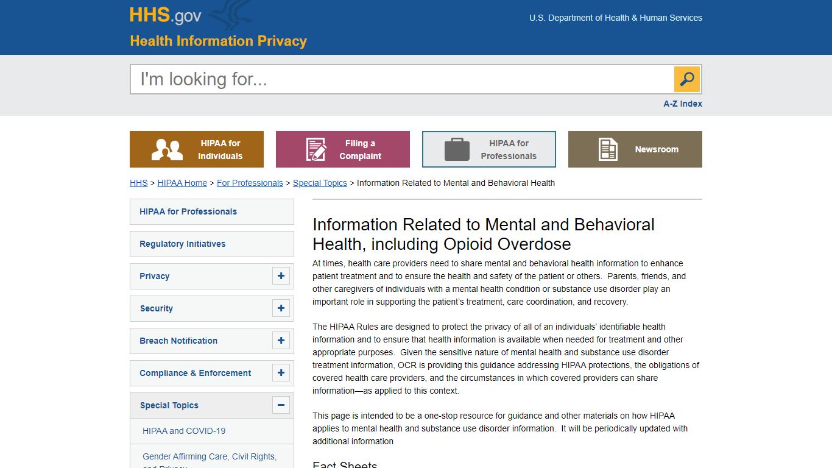This screenshot has height=468, width=832.
Task: Go to HHS breadcrumb link
Action: point(139,183)
